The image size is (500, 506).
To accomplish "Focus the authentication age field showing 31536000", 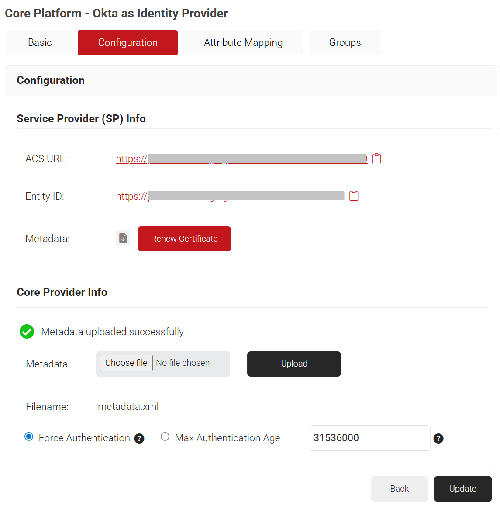I will [369, 438].
